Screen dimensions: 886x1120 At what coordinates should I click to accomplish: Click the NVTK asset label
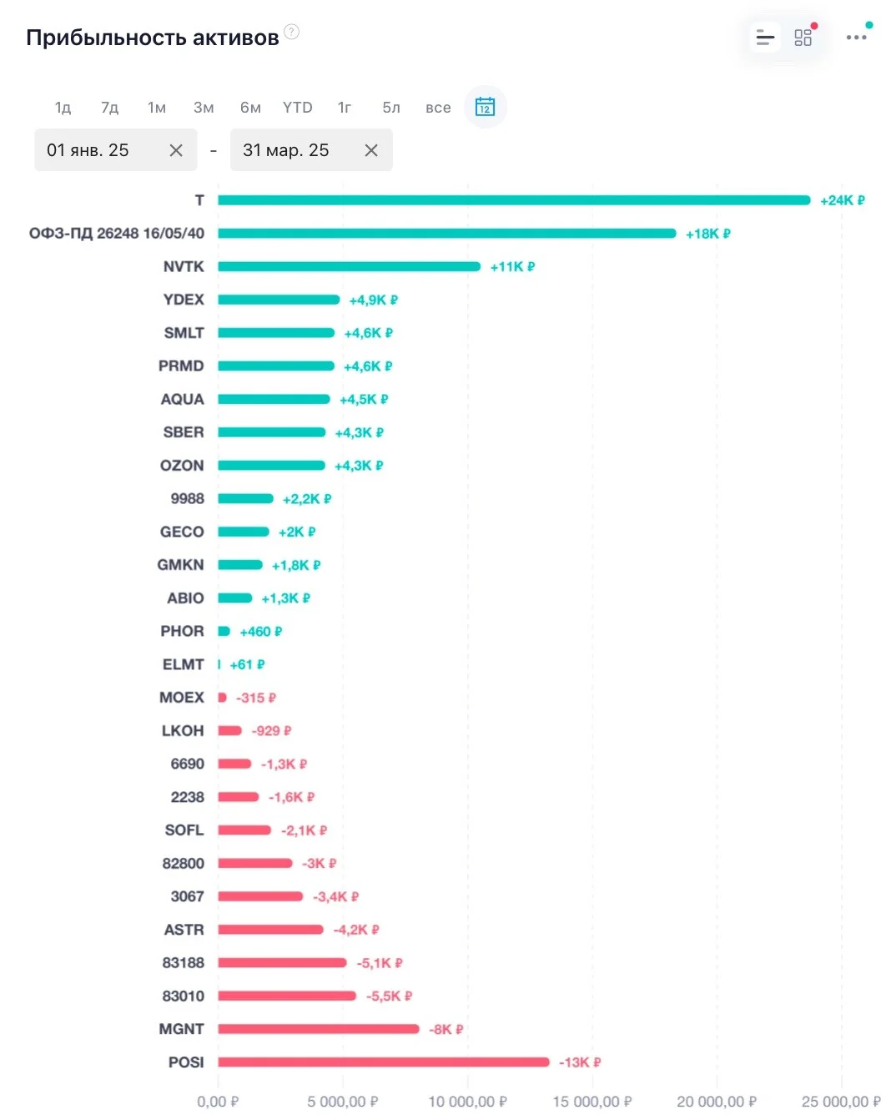[x=184, y=267]
